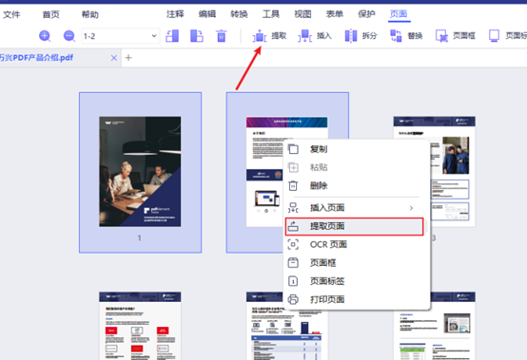Viewport: 527px width, 360px height.
Task: Choose OCR 页面 from the context menu
Action: tap(357, 244)
